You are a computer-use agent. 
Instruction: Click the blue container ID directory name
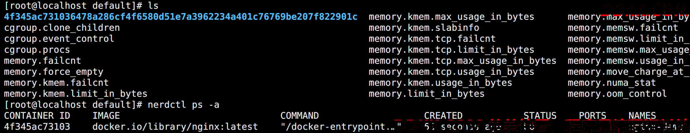point(181,17)
